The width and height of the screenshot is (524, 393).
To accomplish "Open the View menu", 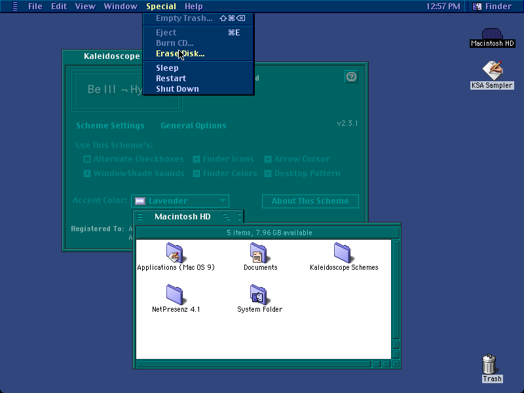I will coord(85,7).
